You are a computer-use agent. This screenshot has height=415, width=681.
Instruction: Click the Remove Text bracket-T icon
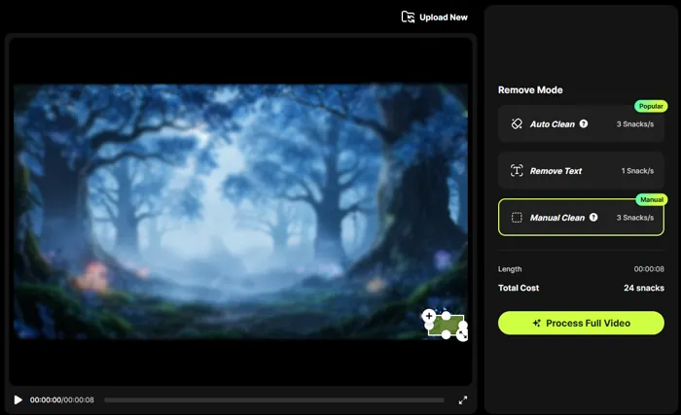517,171
